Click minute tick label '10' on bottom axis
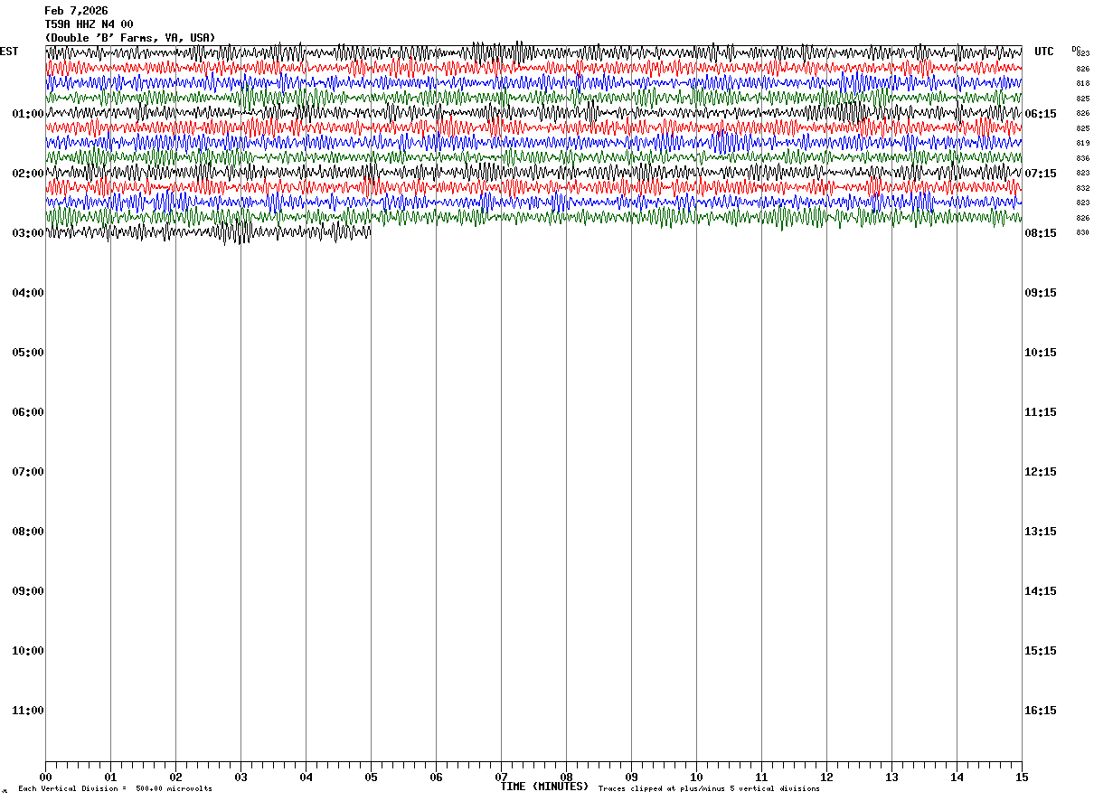This screenshot has width=1094, height=801. [696, 777]
